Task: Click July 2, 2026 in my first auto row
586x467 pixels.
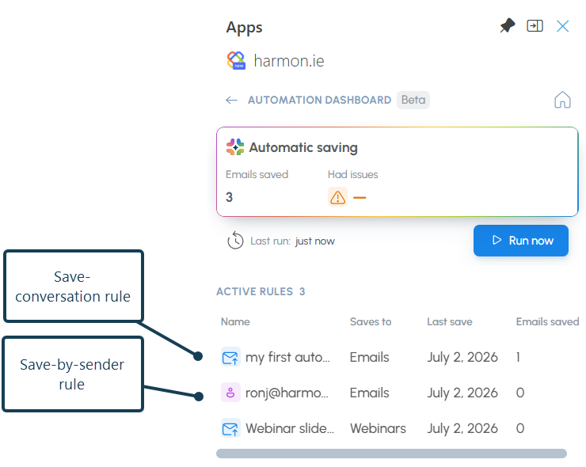Action: (462, 358)
